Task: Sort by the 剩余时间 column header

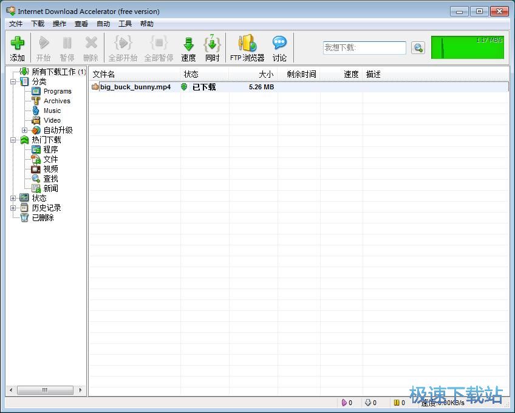Action: [x=299, y=74]
